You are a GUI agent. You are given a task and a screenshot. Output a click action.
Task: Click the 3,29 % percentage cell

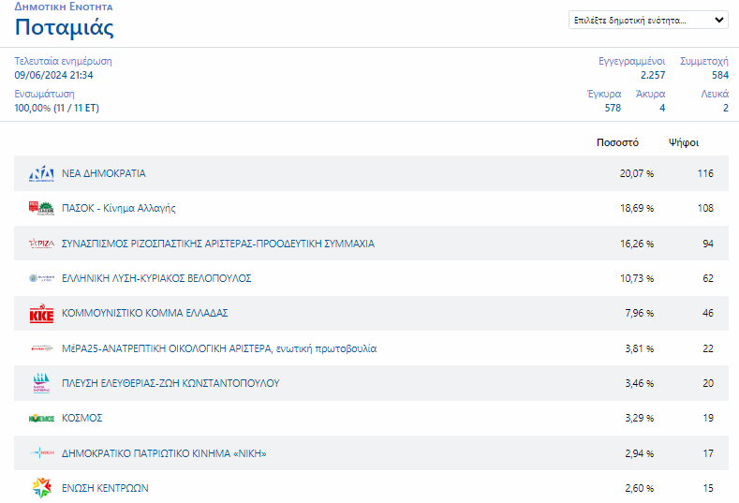click(640, 418)
